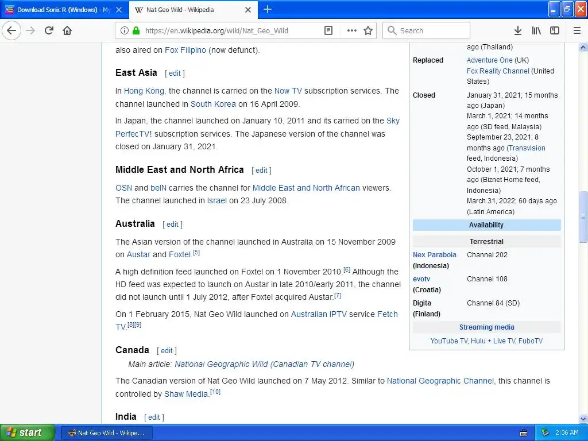Open the Hong Kong link

pos(144,91)
